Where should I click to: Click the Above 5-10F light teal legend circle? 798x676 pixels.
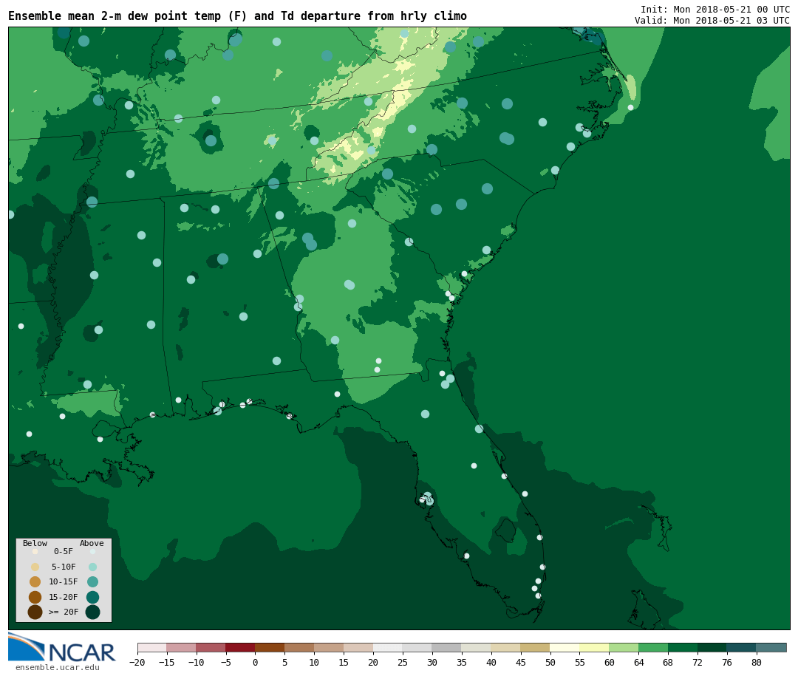click(x=92, y=567)
